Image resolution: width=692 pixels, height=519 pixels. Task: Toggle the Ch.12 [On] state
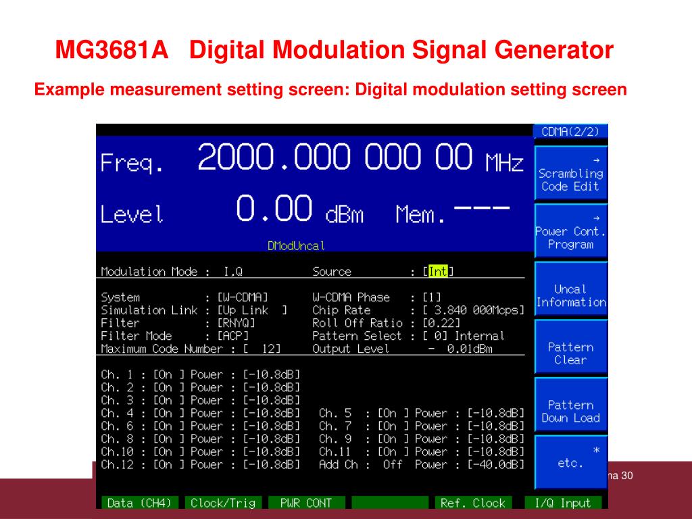(169, 464)
